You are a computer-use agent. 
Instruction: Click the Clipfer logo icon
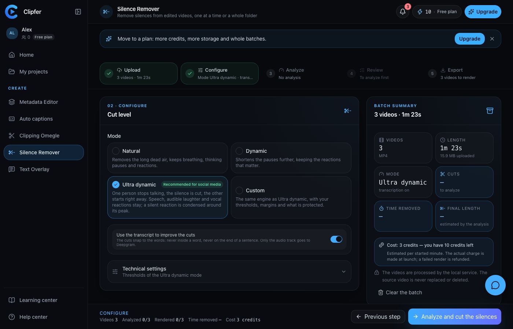point(11,12)
